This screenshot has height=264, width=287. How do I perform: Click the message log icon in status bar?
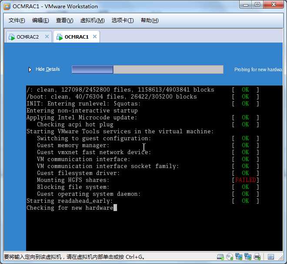tap(271, 257)
